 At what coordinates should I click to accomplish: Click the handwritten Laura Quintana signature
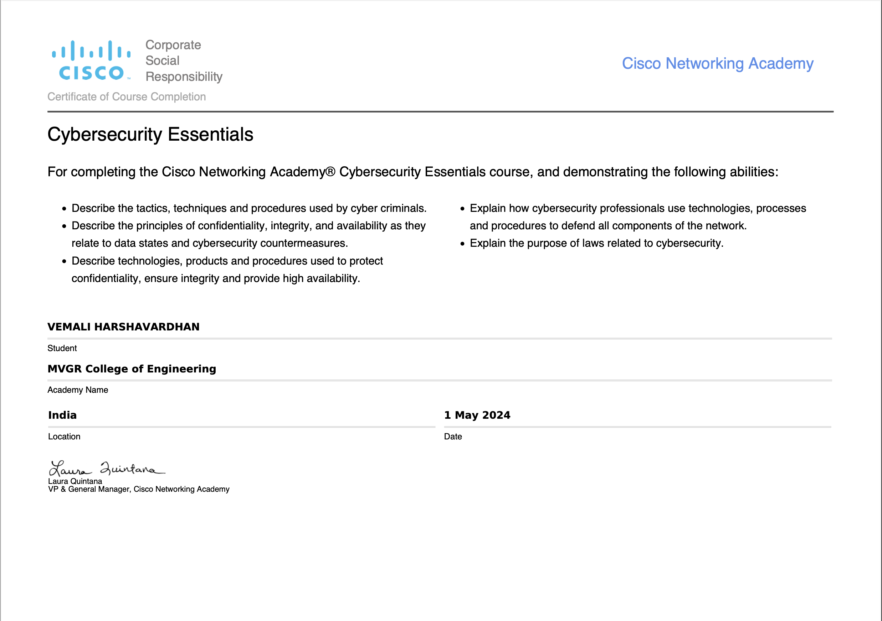click(x=107, y=468)
